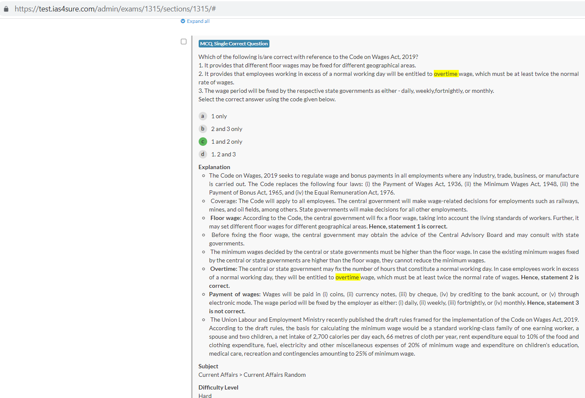Click the green option c circle

203,142
